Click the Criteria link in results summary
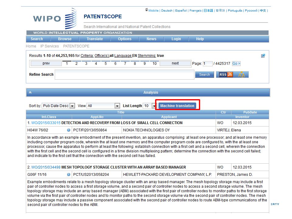This screenshot has height=219, width=292. (x=87, y=56)
